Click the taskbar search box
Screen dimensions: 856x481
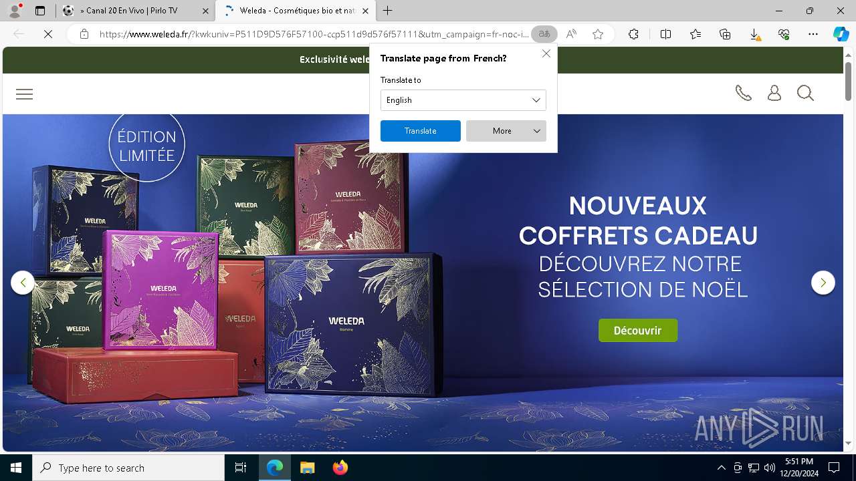(128, 468)
